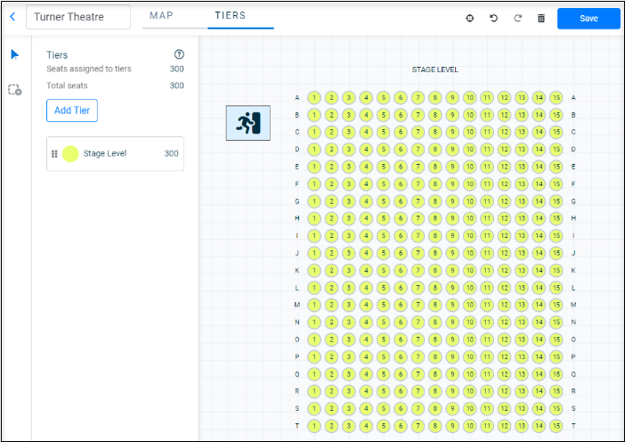This screenshot has height=442, width=625.
Task: Select seat 15 in row T
Action: point(556,426)
